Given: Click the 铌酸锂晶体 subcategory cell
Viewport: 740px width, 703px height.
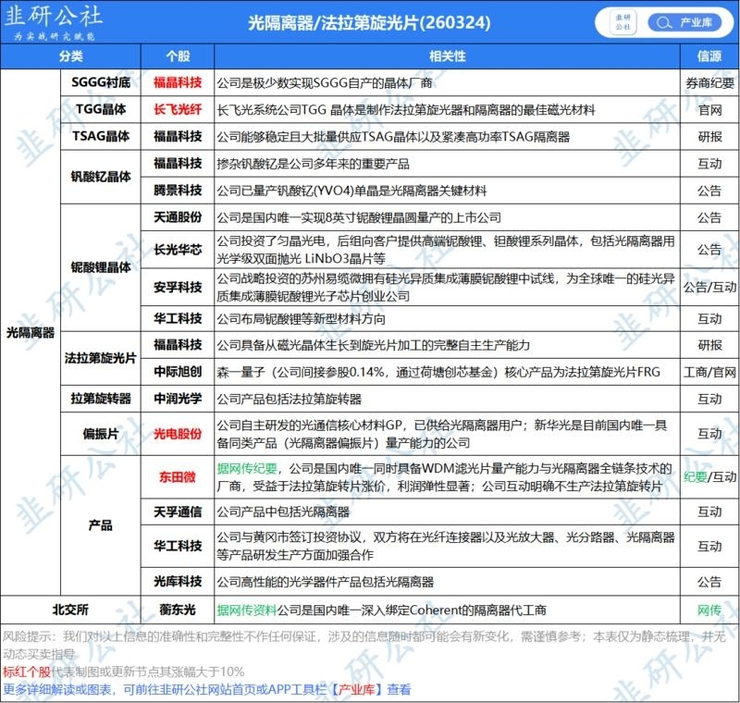Looking at the screenshot, I should pos(101,267).
